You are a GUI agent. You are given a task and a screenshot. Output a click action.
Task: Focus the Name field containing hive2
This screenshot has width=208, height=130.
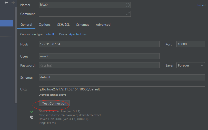[x=85, y=5]
